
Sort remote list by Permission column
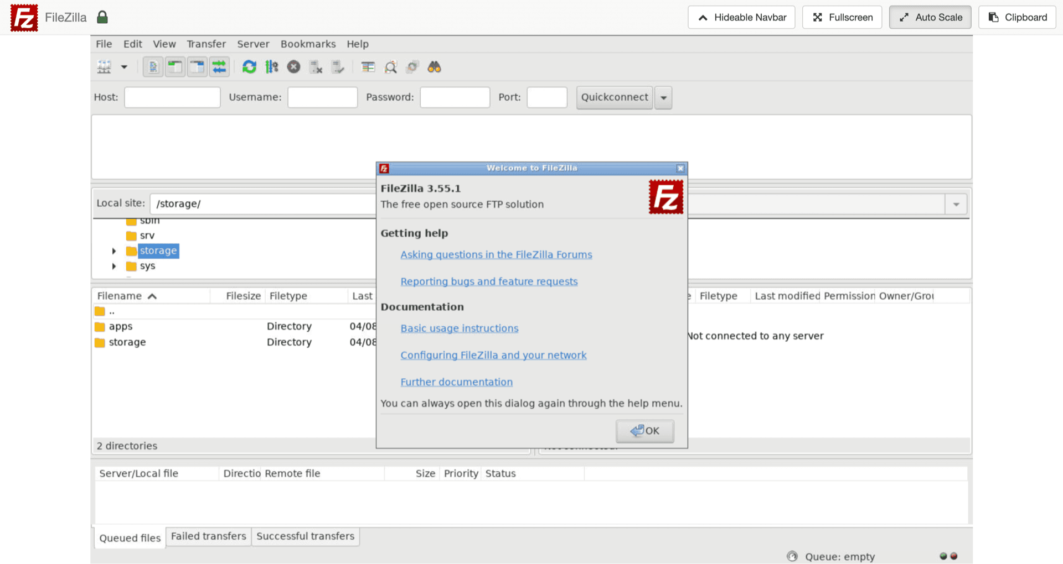[849, 296]
